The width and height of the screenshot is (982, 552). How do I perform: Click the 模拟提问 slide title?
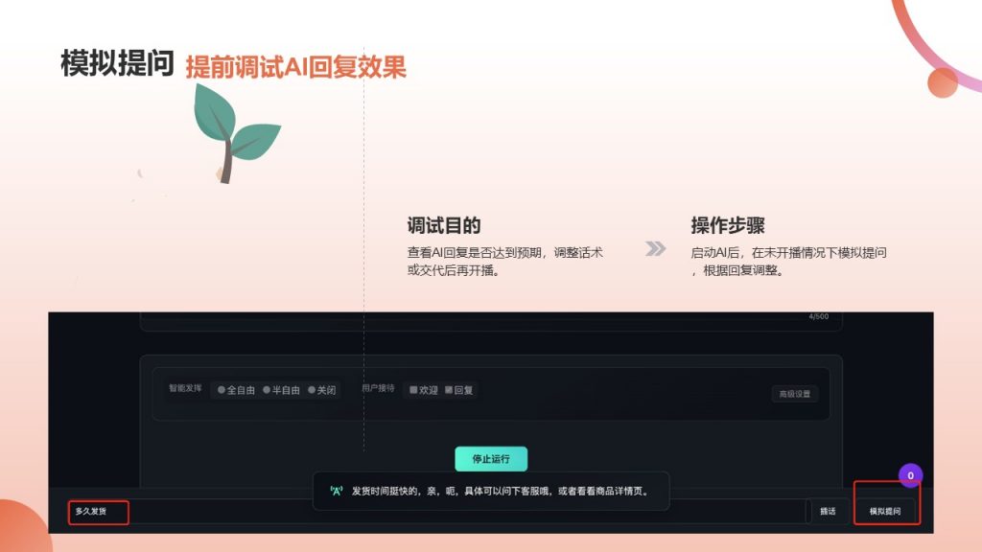(116, 64)
